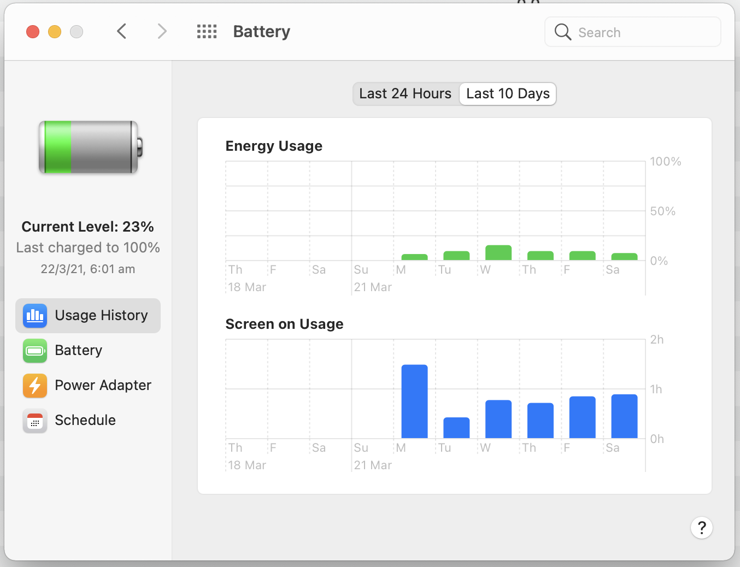Select Wednesday's green energy usage bar
The image size is (740, 567).
498,253
